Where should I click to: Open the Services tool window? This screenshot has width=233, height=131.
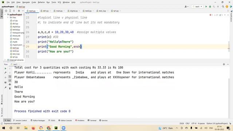pos(103,120)
